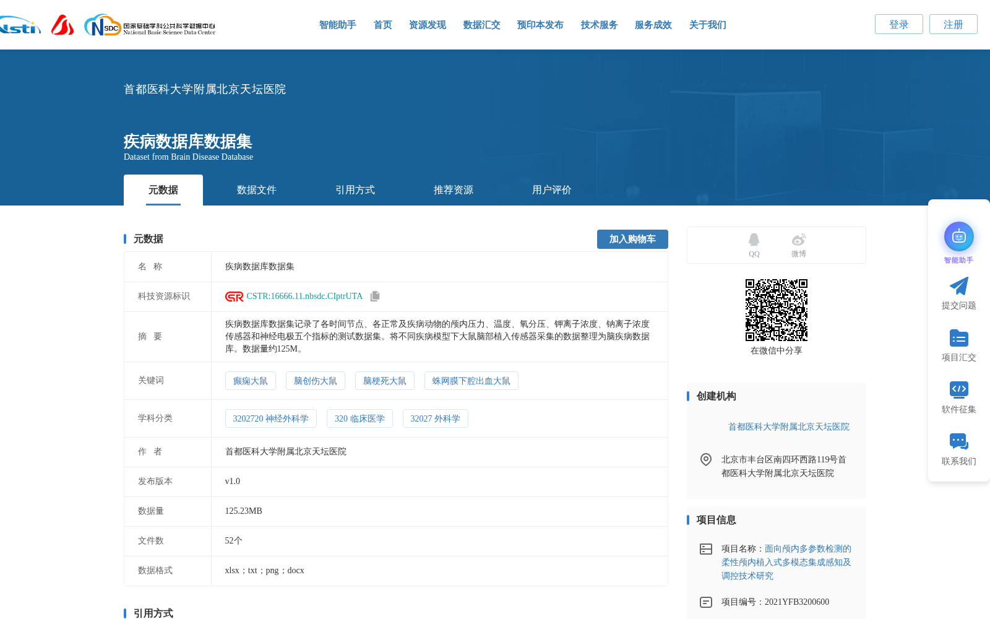Click the 脑梗死大鼠 keyword tag
Viewport: 990px width, 619px height.
coord(385,381)
